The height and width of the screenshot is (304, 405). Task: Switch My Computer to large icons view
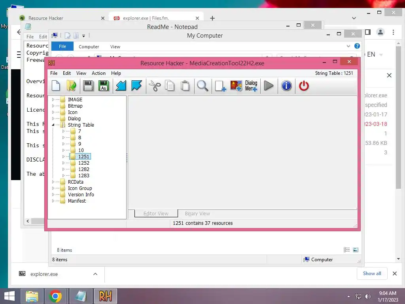pyautogui.click(x=356, y=250)
